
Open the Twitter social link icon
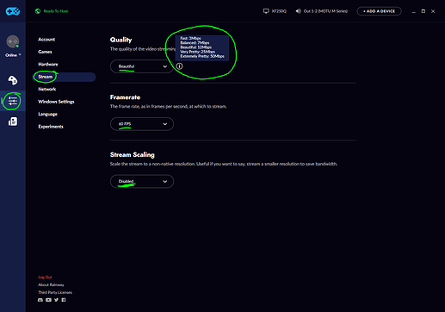(56, 300)
